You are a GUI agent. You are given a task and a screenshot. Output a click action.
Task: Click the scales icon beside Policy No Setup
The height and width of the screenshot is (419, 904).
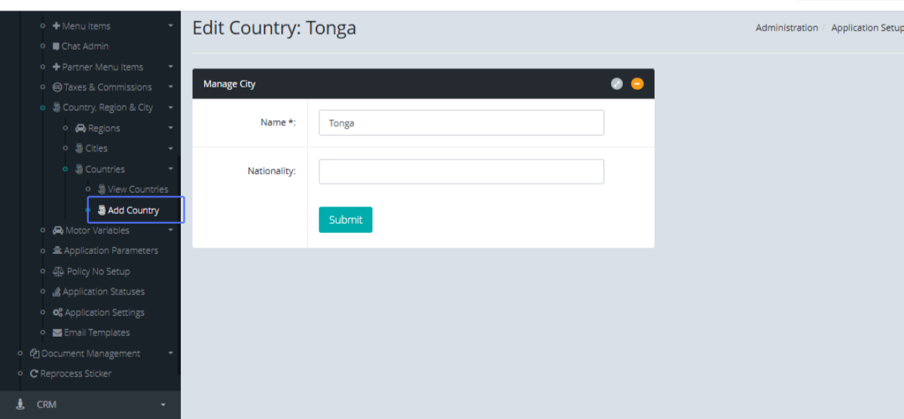tap(58, 271)
